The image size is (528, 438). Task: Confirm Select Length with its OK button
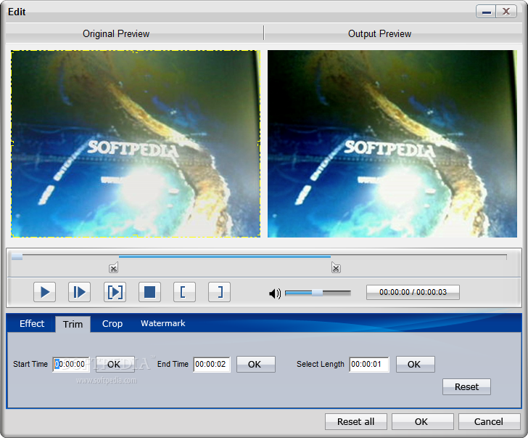[x=415, y=364]
